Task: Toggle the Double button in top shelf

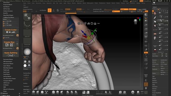Action: (124, 9)
